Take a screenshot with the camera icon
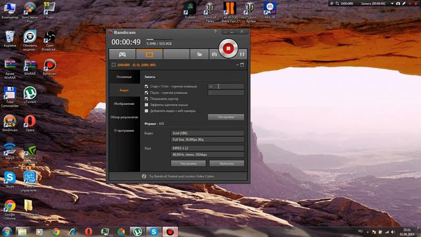 tap(214, 55)
